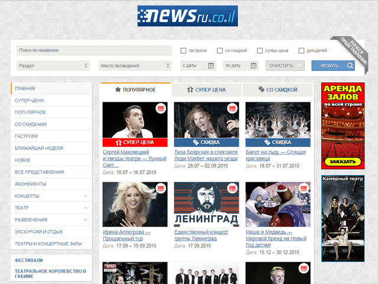Image resolution: width=378 pixels, height=284 pixels.
Task: Open Гастроли sidebar item
Action: tap(51, 136)
